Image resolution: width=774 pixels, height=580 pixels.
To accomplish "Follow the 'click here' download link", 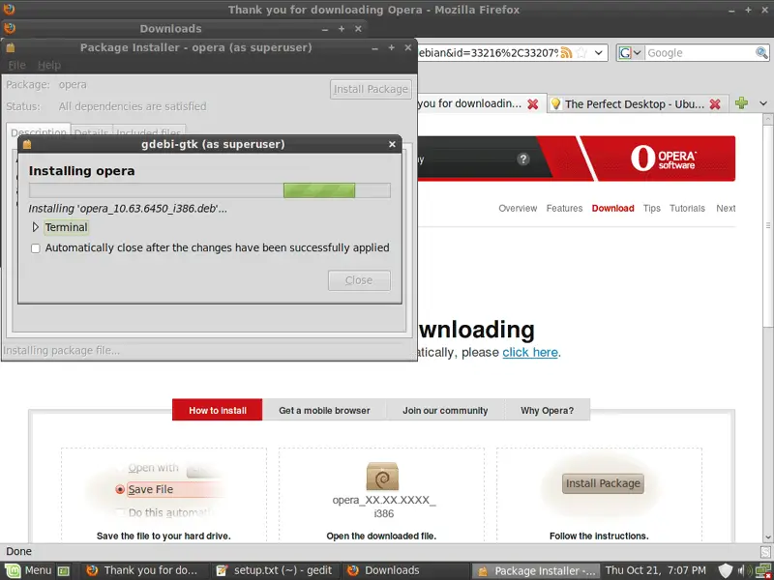I will (x=530, y=352).
